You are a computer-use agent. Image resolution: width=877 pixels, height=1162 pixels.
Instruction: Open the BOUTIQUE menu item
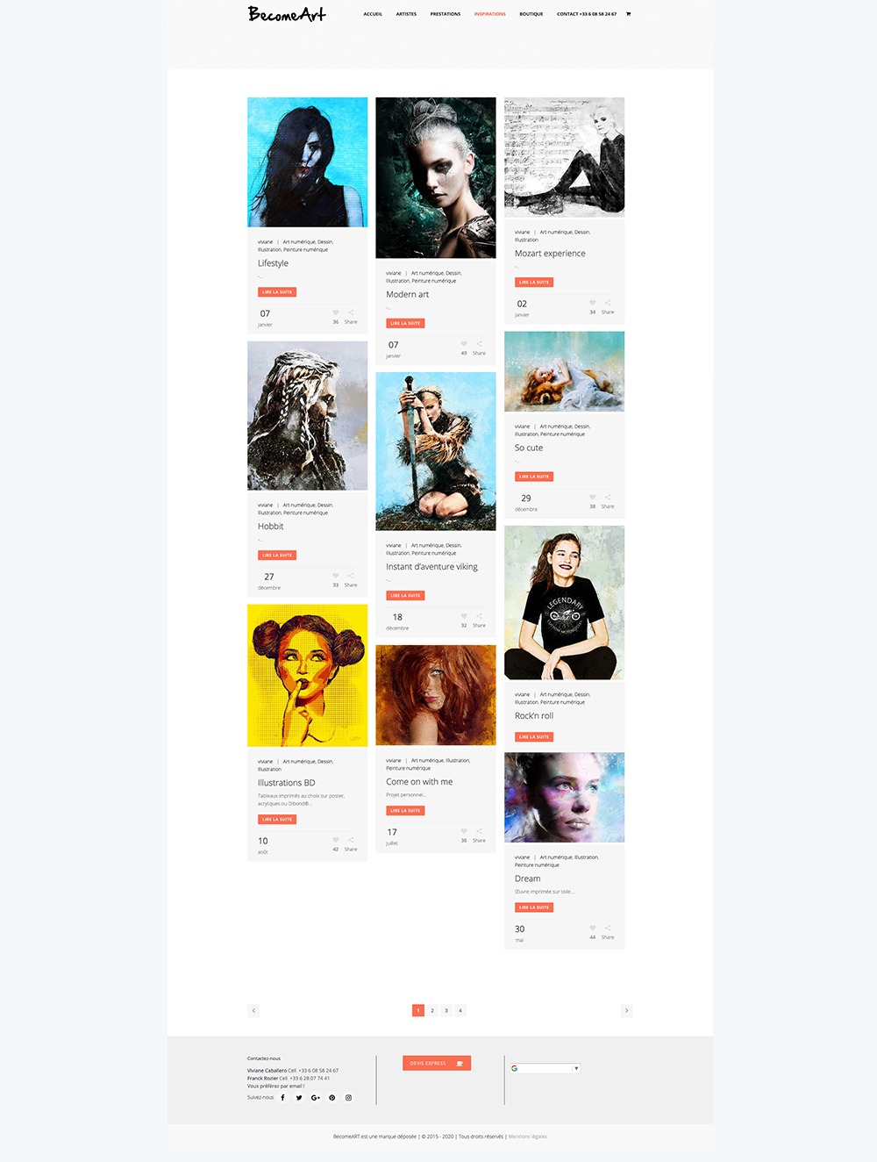531,14
